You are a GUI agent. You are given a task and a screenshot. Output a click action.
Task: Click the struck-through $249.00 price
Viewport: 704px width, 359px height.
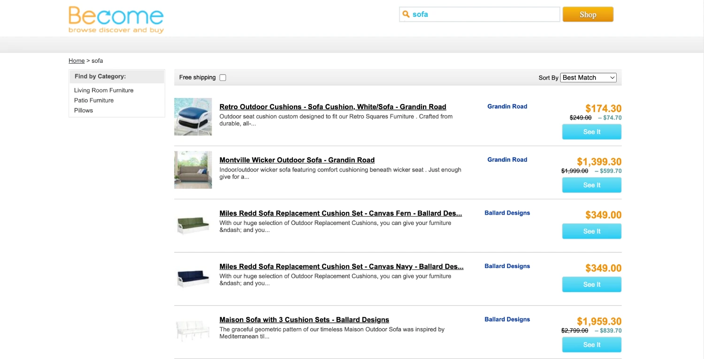581,118
